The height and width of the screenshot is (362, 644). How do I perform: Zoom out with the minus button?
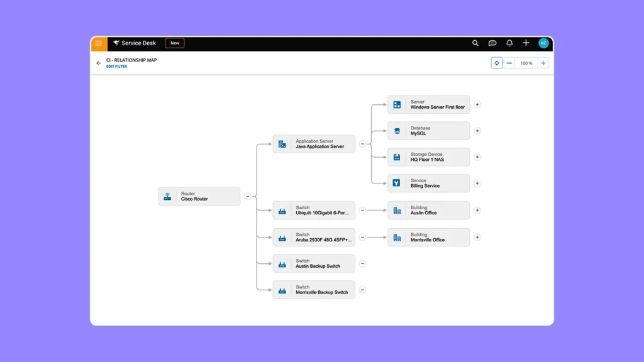click(509, 63)
